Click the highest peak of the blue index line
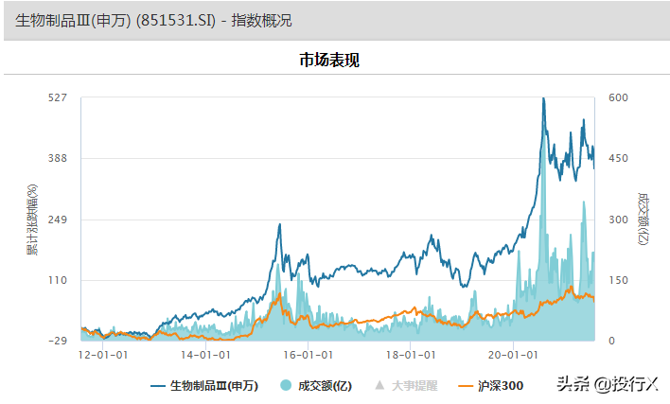670x404 pixels. 543,98
